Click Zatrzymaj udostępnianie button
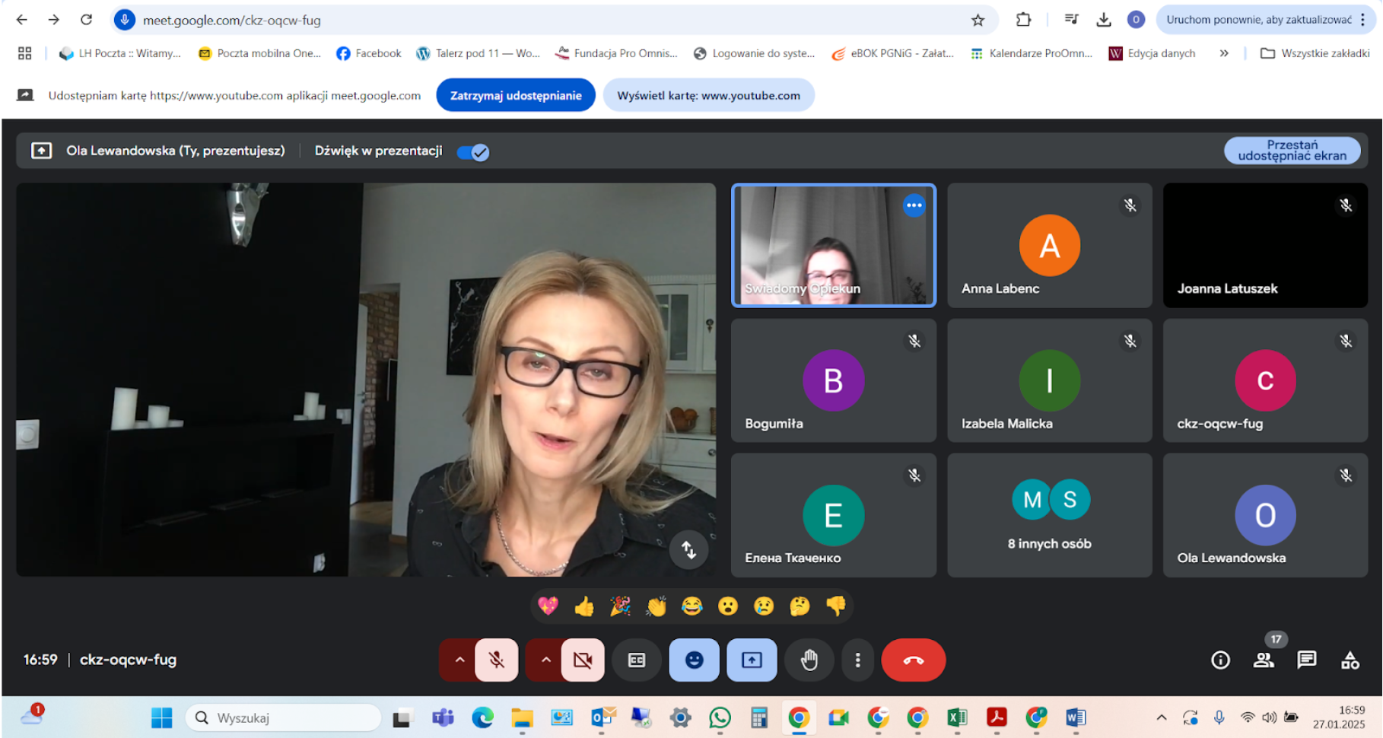The width and height of the screenshot is (1383, 738). tap(516, 95)
